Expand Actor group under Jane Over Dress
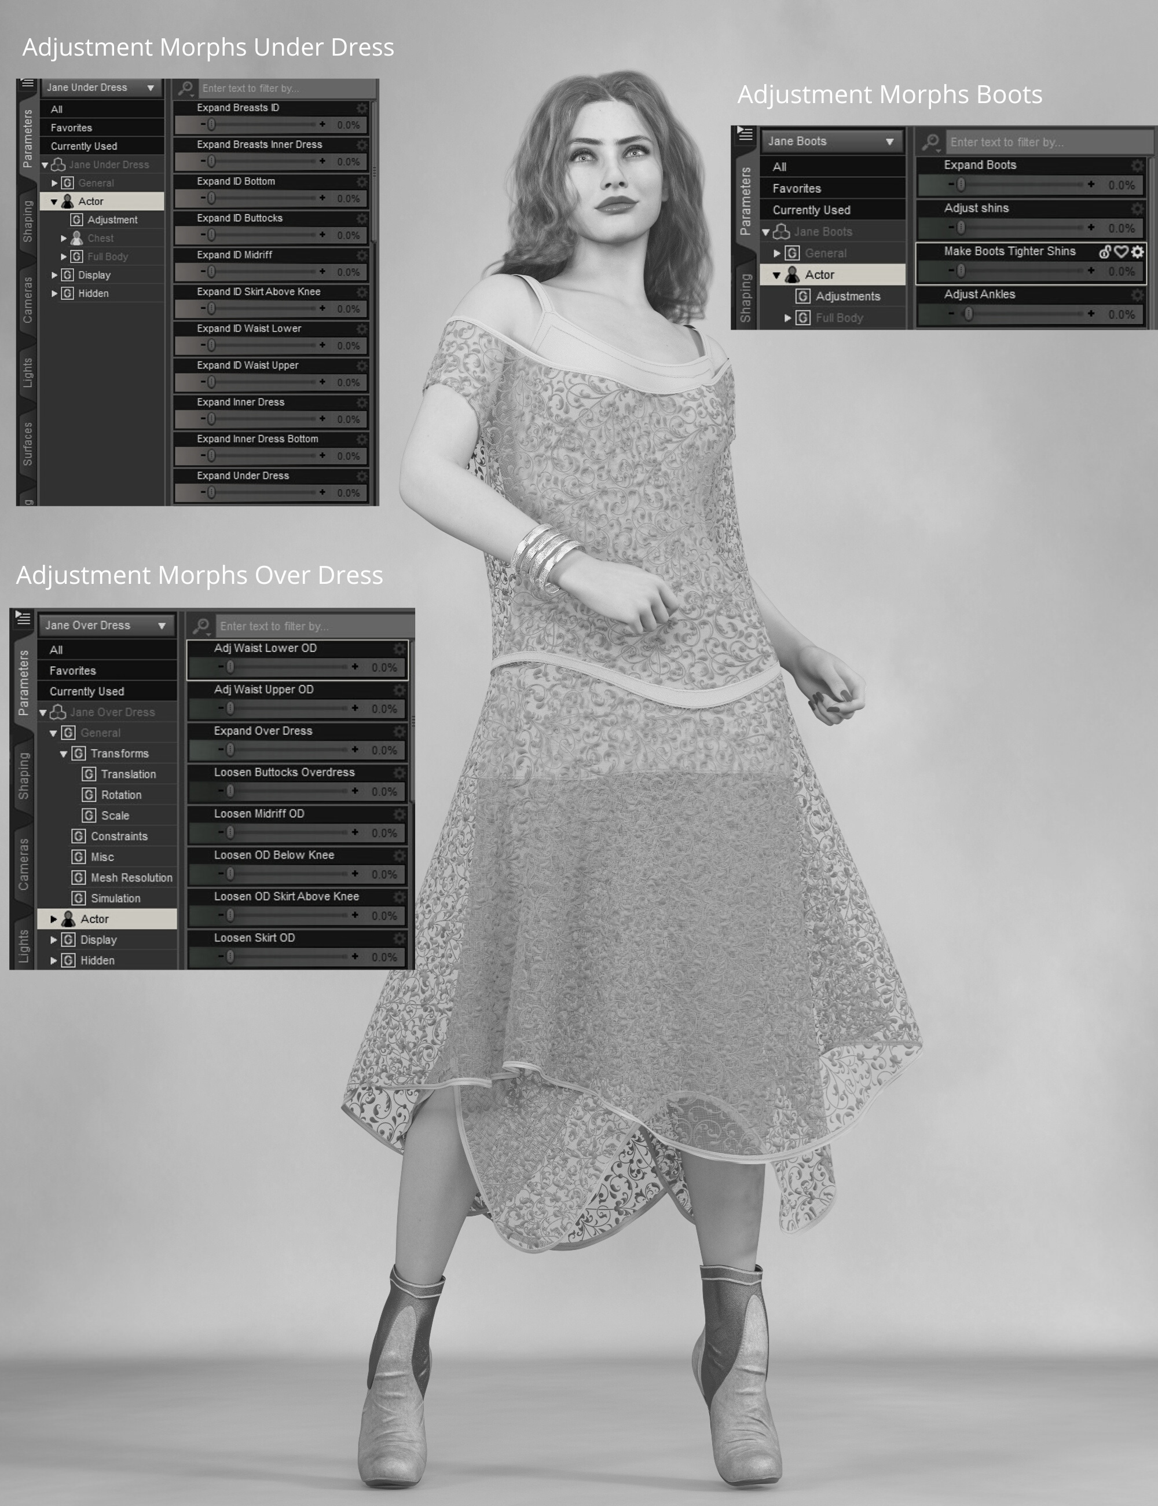This screenshot has height=1506, width=1158. pyautogui.click(x=54, y=919)
